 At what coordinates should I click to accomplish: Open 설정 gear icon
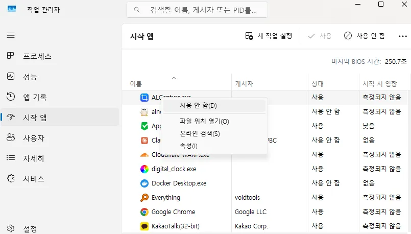click(x=11, y=228)
